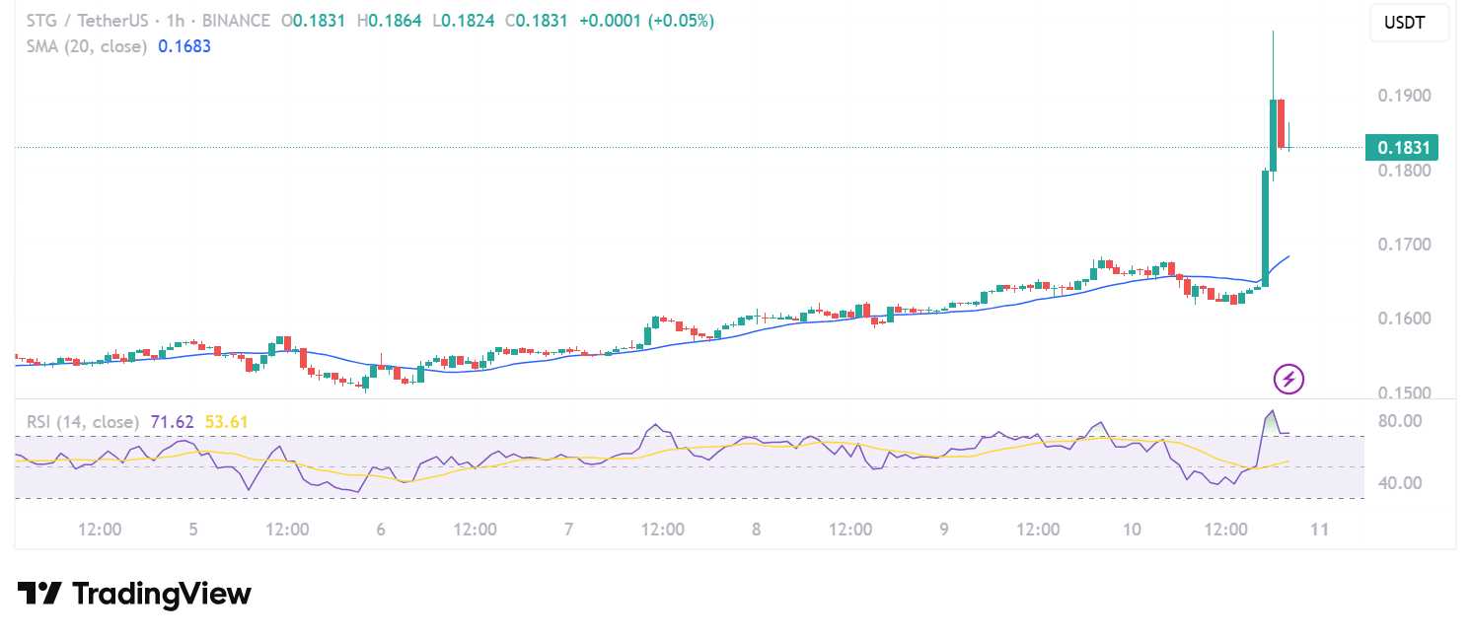
Task: Click the TradingView wordmark text link
Action: [162, 594]
